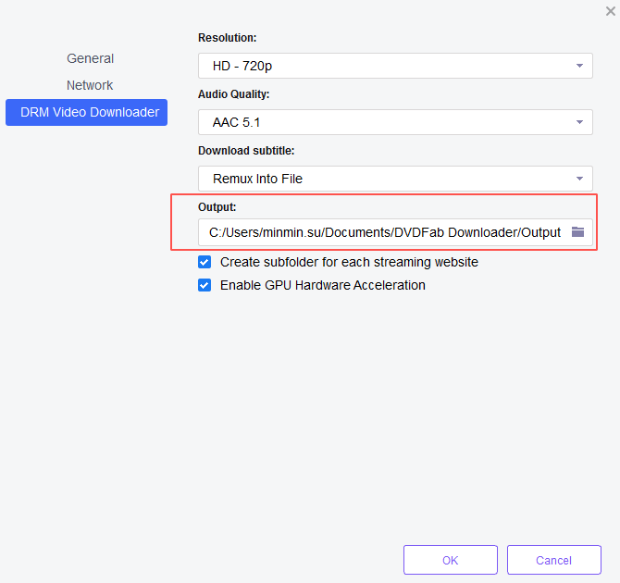Image resolution: width=620 pixels, height=583 pixels.
Task: Confirm settings with the OK button
Action: tap(450, 560)
